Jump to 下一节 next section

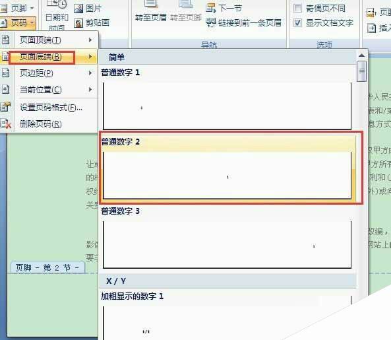[224, 8]
